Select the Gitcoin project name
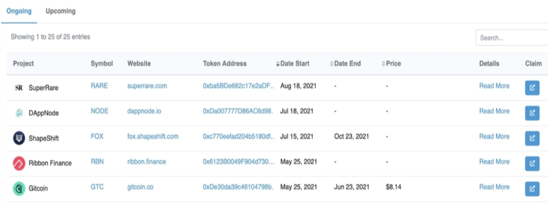 click(38, 188)
